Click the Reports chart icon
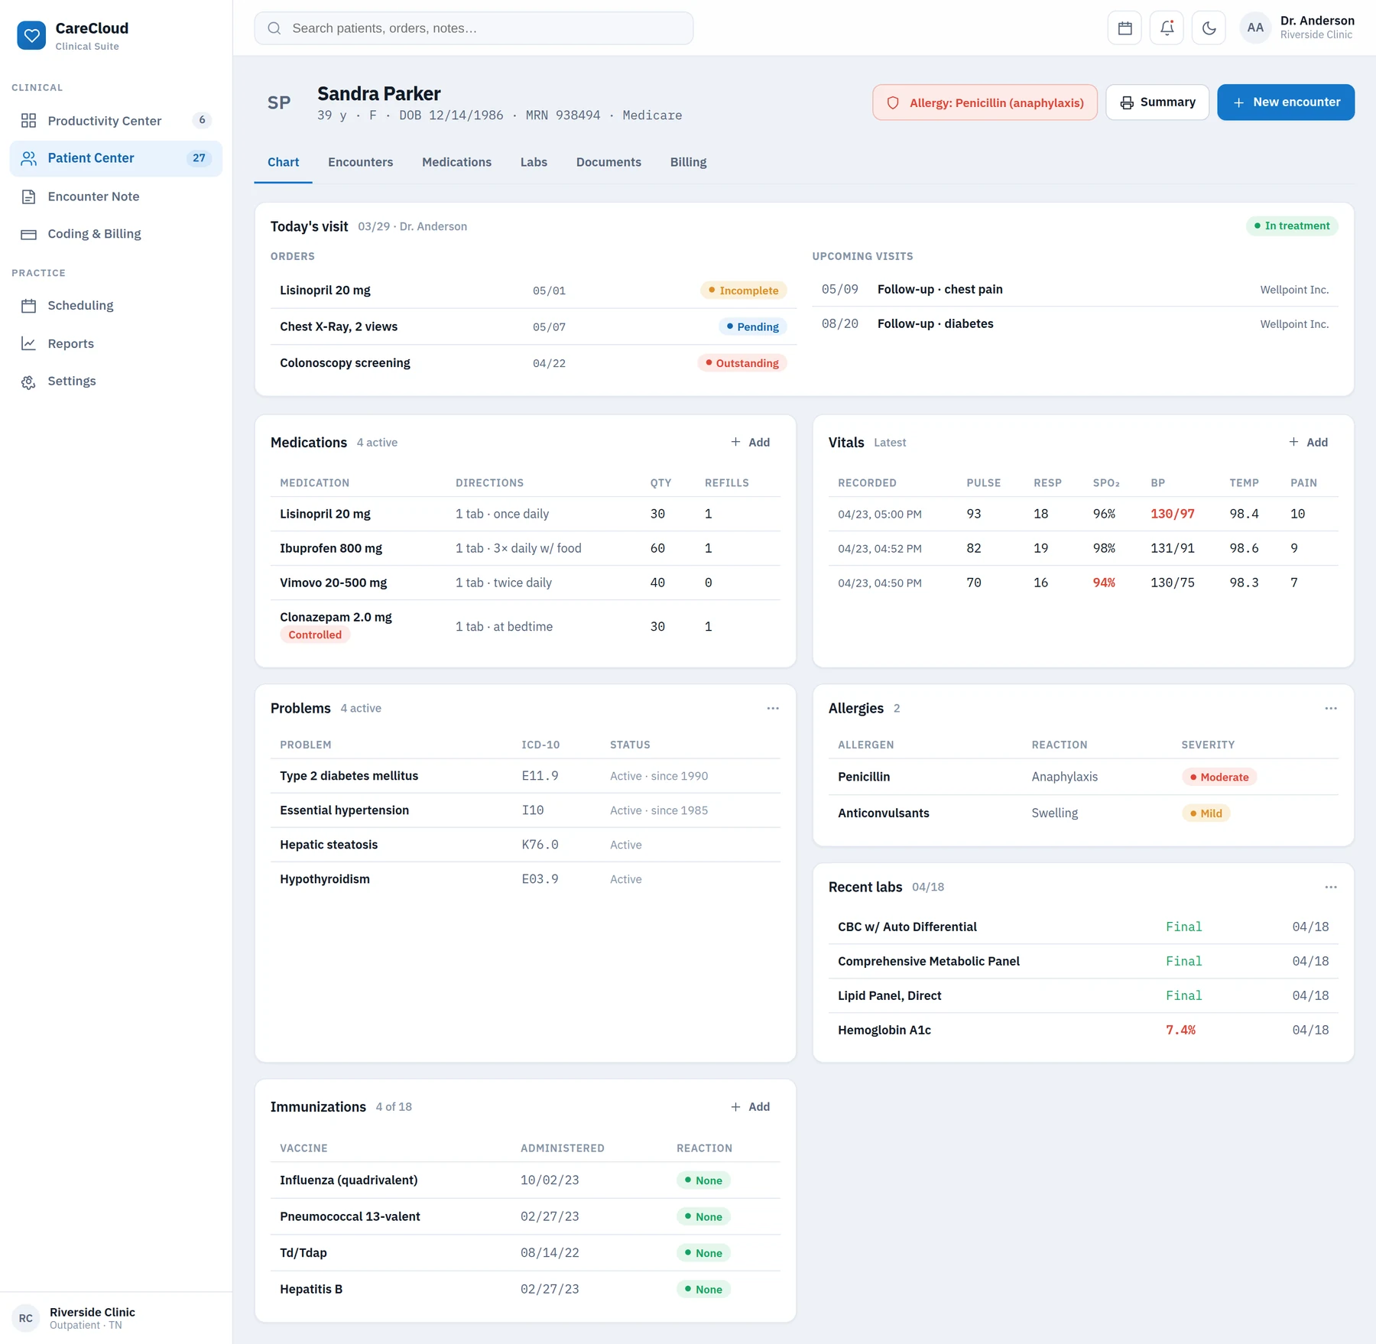This screenshot has width=1376, height=1344. (x=28, y=344)
